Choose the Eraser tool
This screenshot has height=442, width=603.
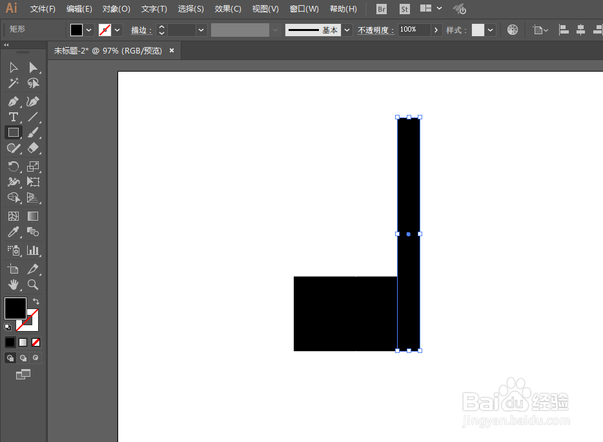33,148
